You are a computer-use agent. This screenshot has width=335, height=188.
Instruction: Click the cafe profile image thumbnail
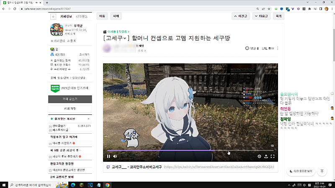(x=57, y=30)
